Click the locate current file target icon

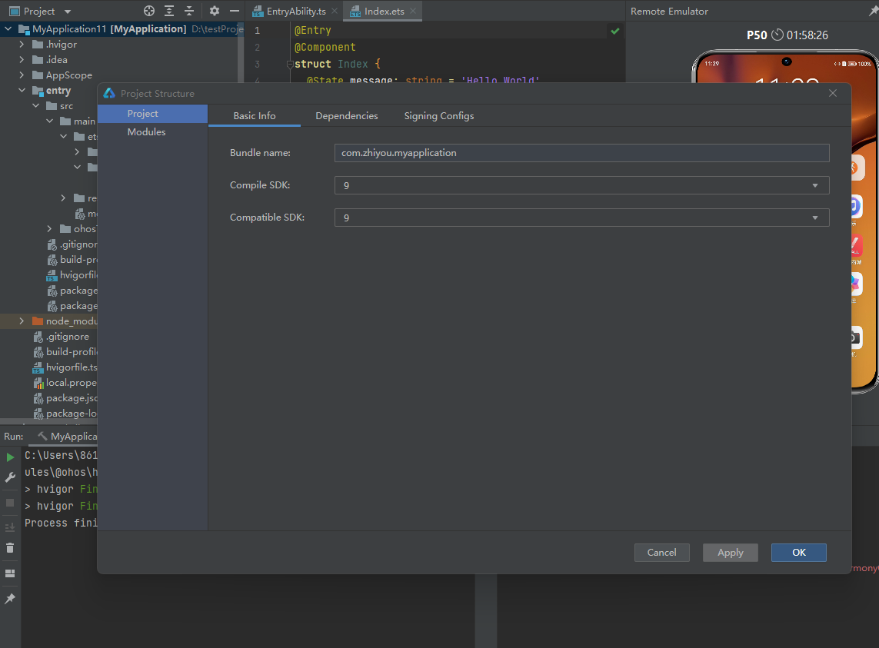point(149,11)
